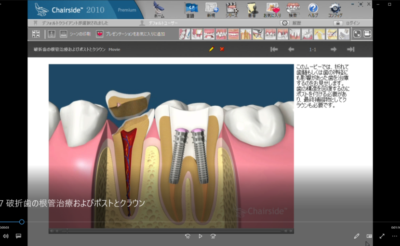Click the embedded movie seek bar
This screenshot has height=246, width=400.
point(171,231)
